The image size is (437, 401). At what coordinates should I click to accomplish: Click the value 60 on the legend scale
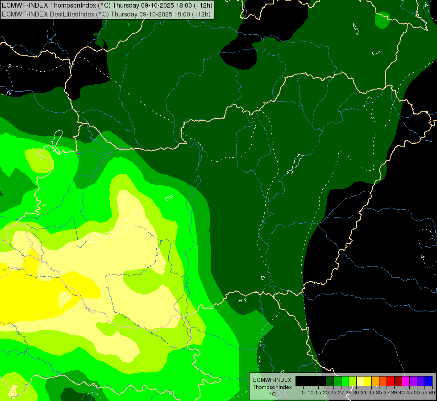point(432,393)
